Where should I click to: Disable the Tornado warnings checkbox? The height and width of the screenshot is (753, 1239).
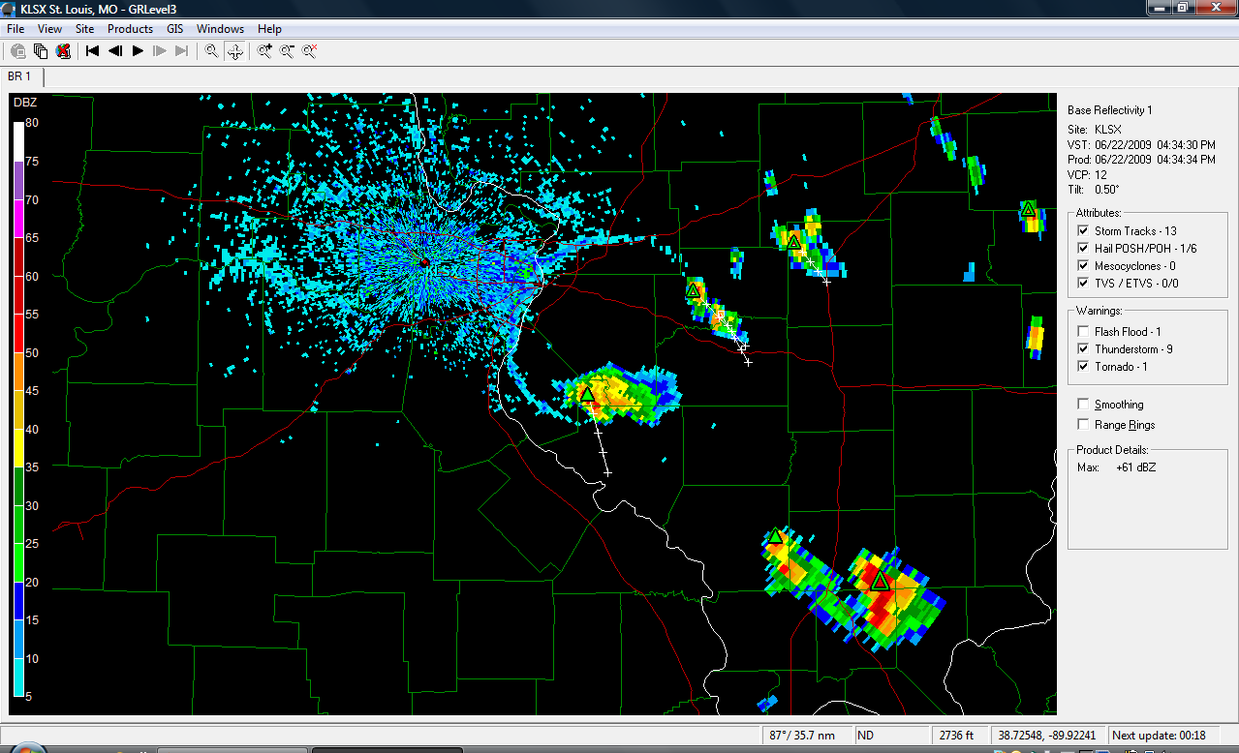(1083, 367)
